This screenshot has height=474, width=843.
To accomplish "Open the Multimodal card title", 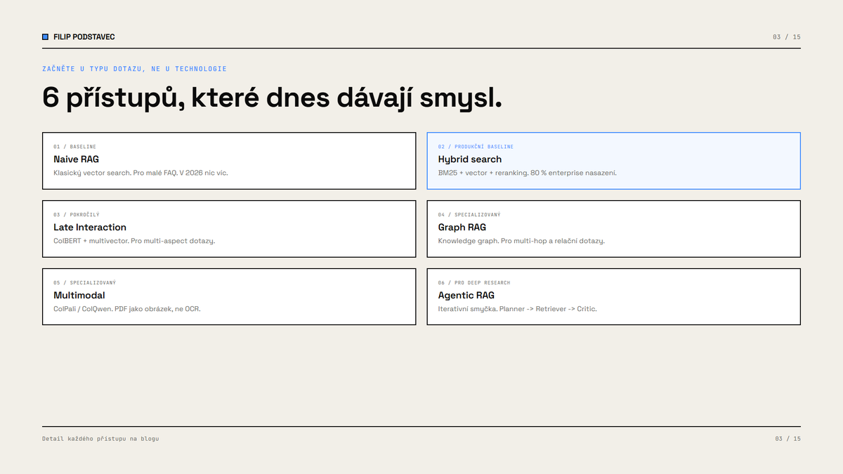I will (79, 295).
